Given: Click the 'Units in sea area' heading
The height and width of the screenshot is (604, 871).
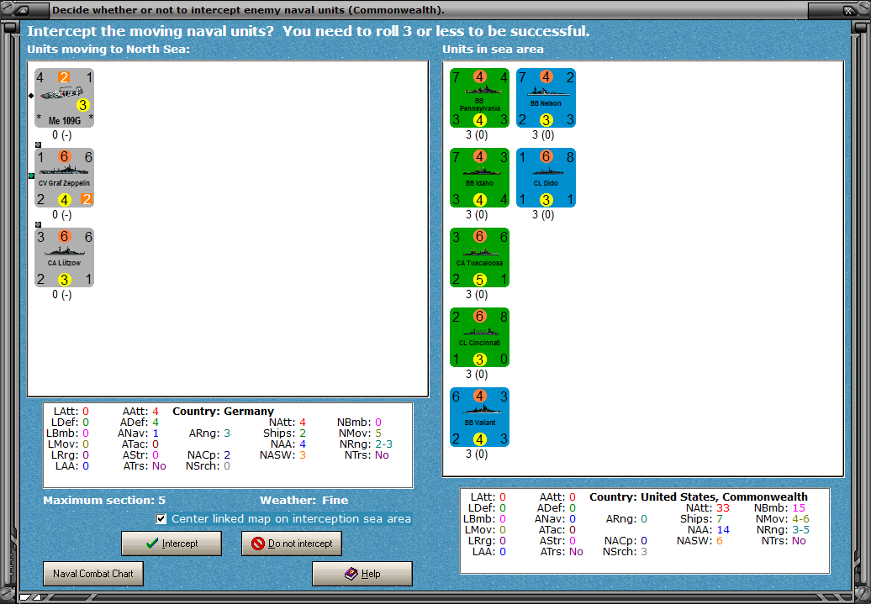Looking at the screenshot, I should [493, 49].
